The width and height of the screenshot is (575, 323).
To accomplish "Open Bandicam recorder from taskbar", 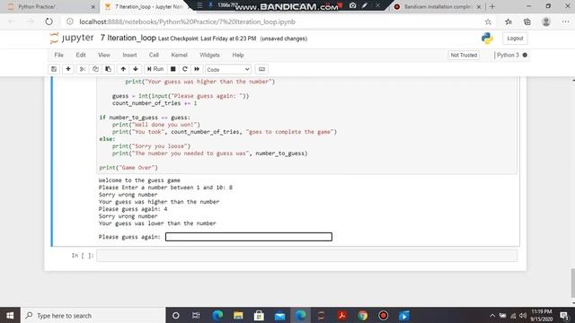I will click(x=384, y=315).
